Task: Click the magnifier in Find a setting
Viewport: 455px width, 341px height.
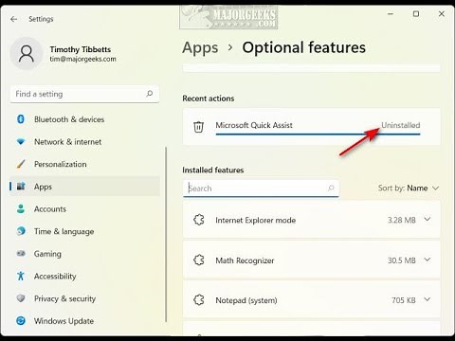Action: 150,94
